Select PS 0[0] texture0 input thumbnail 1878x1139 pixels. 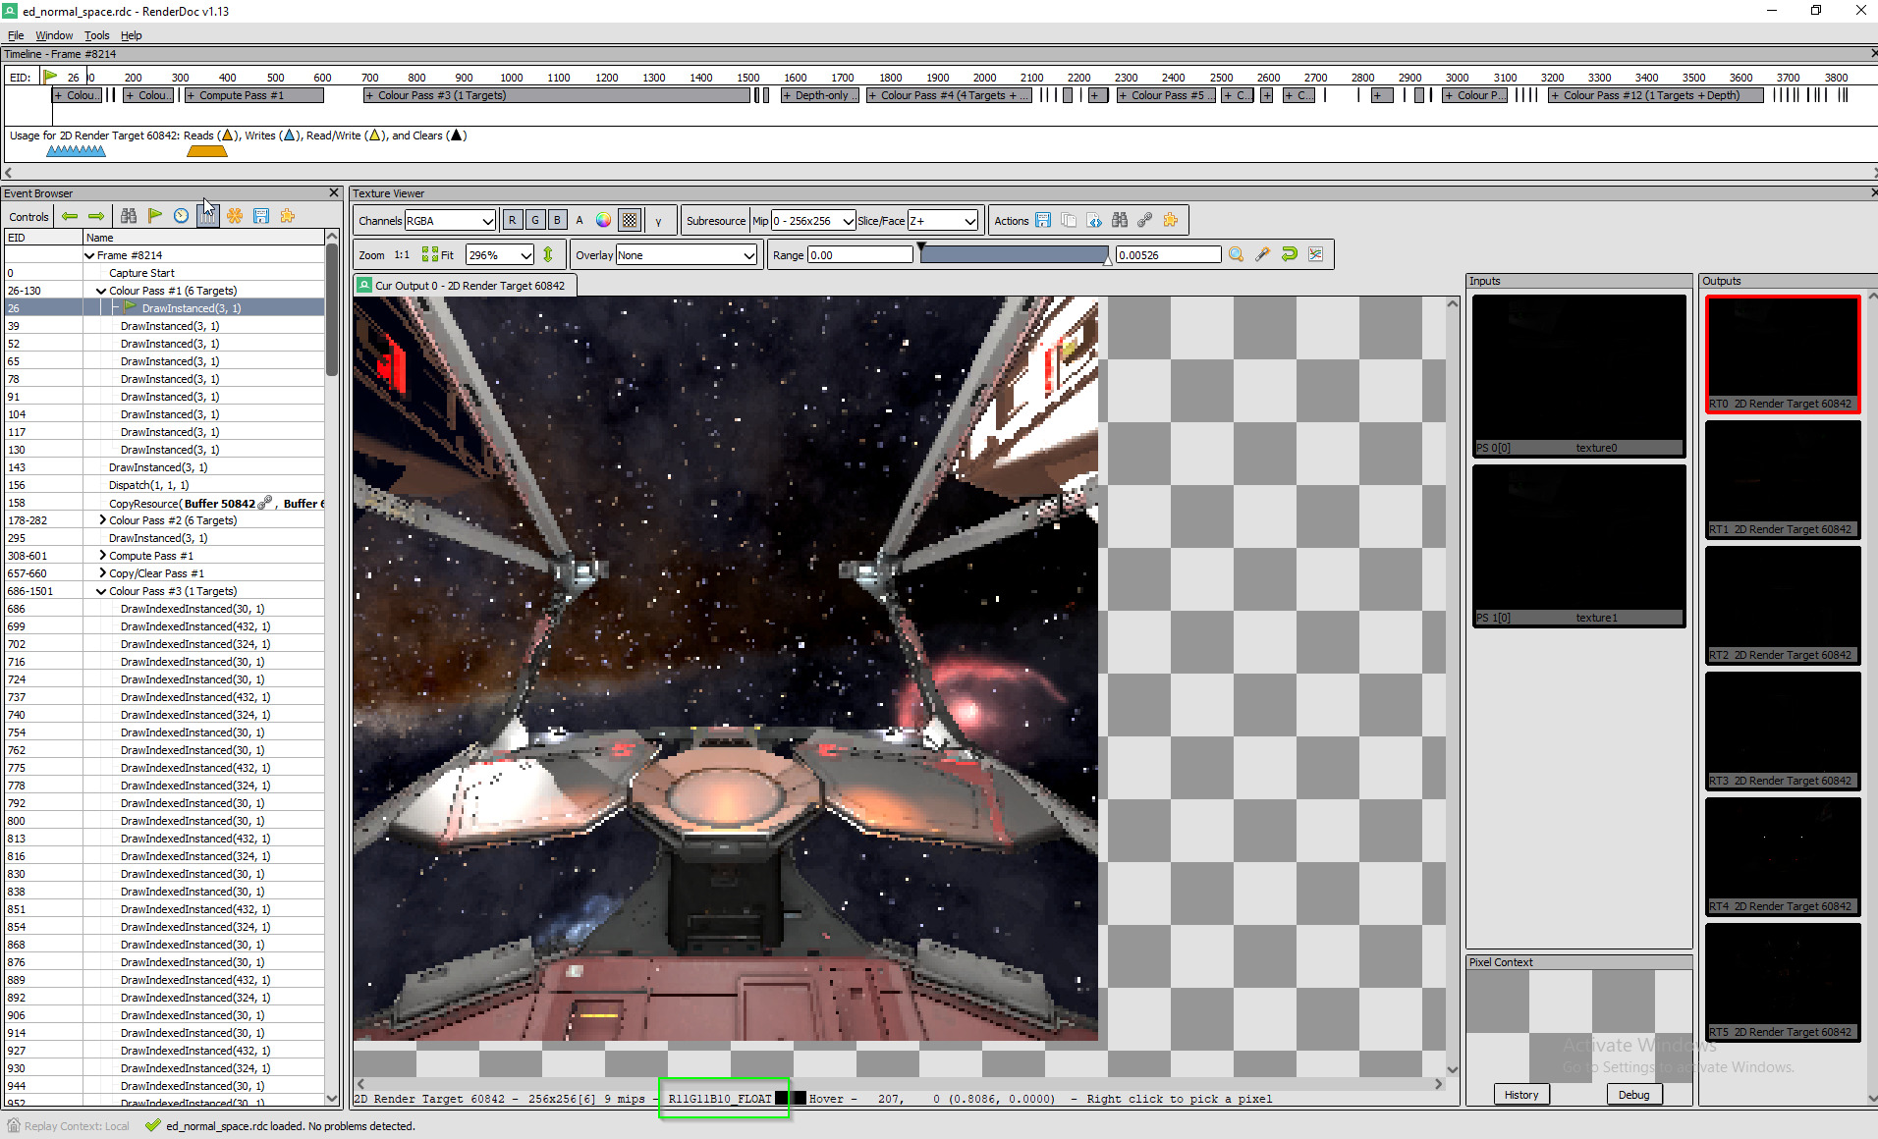point(1578,376)
